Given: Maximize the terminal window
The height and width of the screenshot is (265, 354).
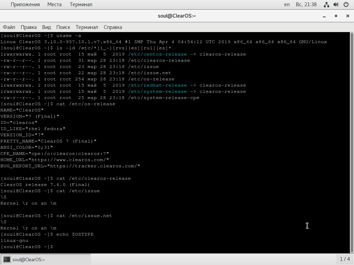Looking at the screenshot, I should coord(336,16).
